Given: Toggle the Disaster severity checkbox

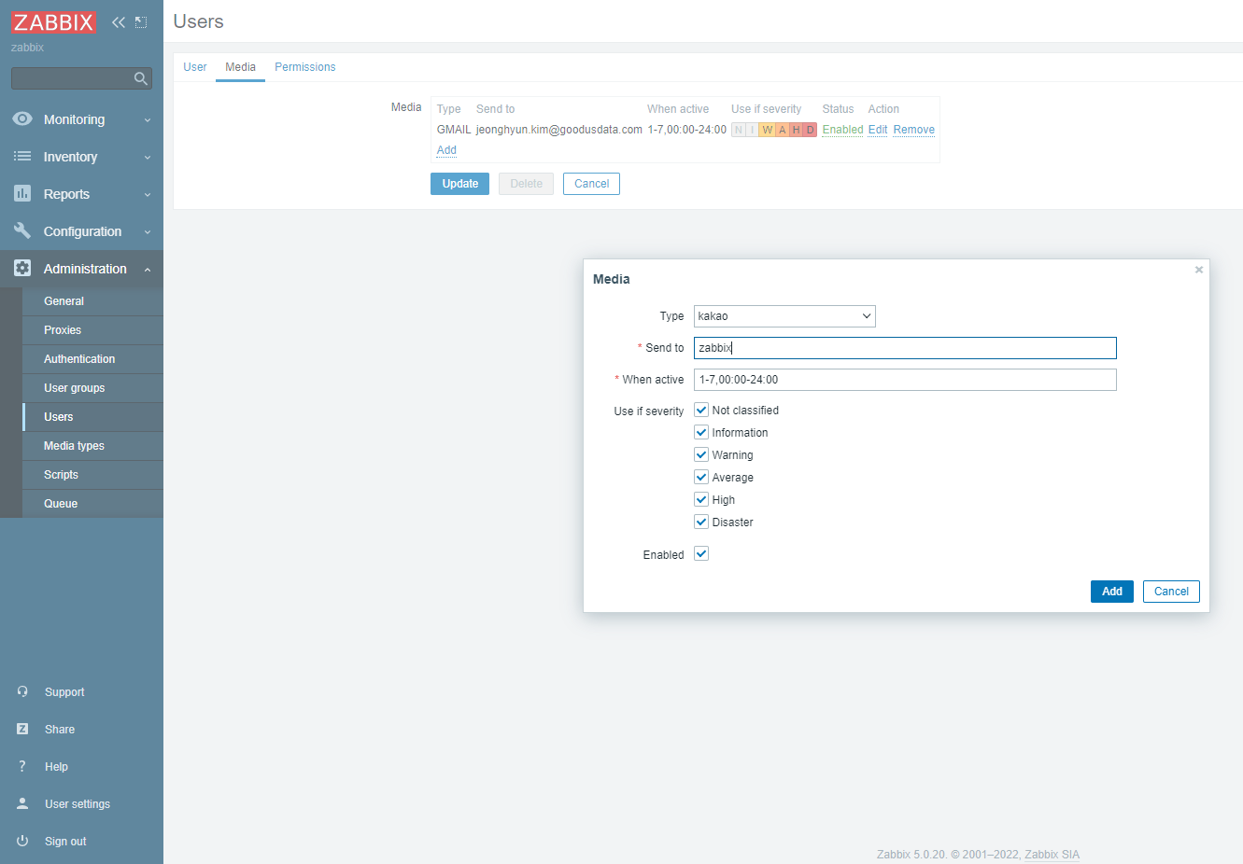Looking at the screenshot, I should click(x=701, y=522).
